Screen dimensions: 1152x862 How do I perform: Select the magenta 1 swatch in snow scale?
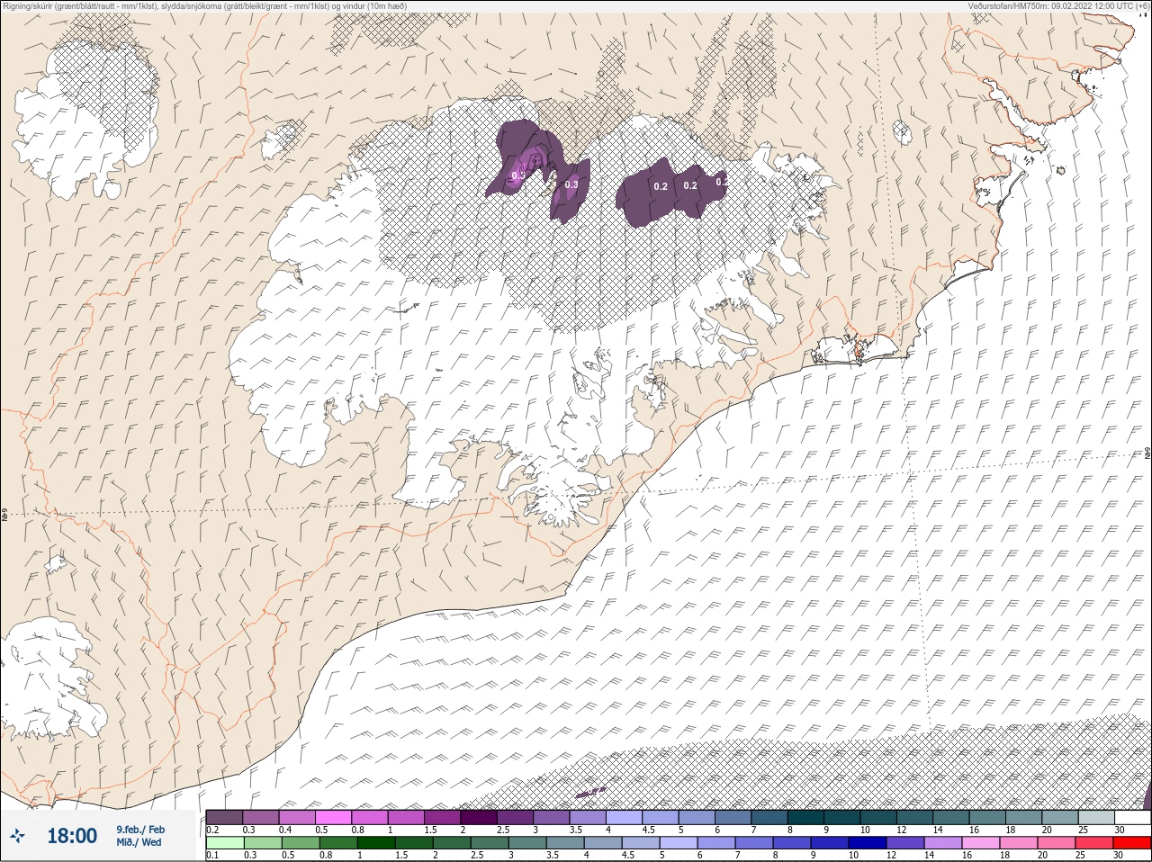pyautogui.click(x=406, y=817)
